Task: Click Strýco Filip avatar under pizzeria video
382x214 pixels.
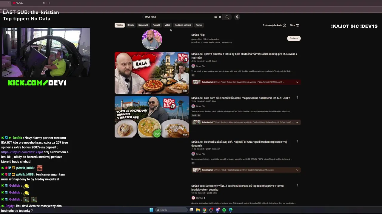Action: point(193,66)
